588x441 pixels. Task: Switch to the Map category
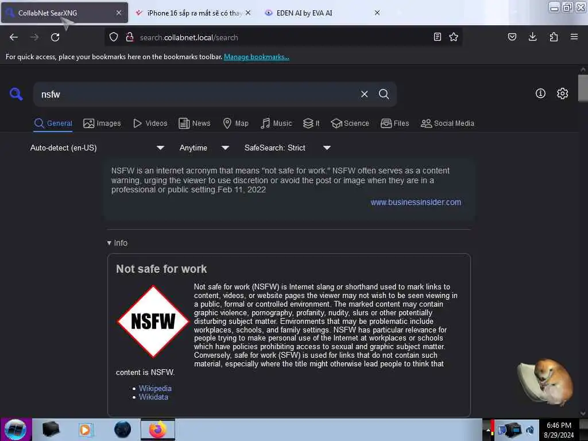click(x=235, y=123)
